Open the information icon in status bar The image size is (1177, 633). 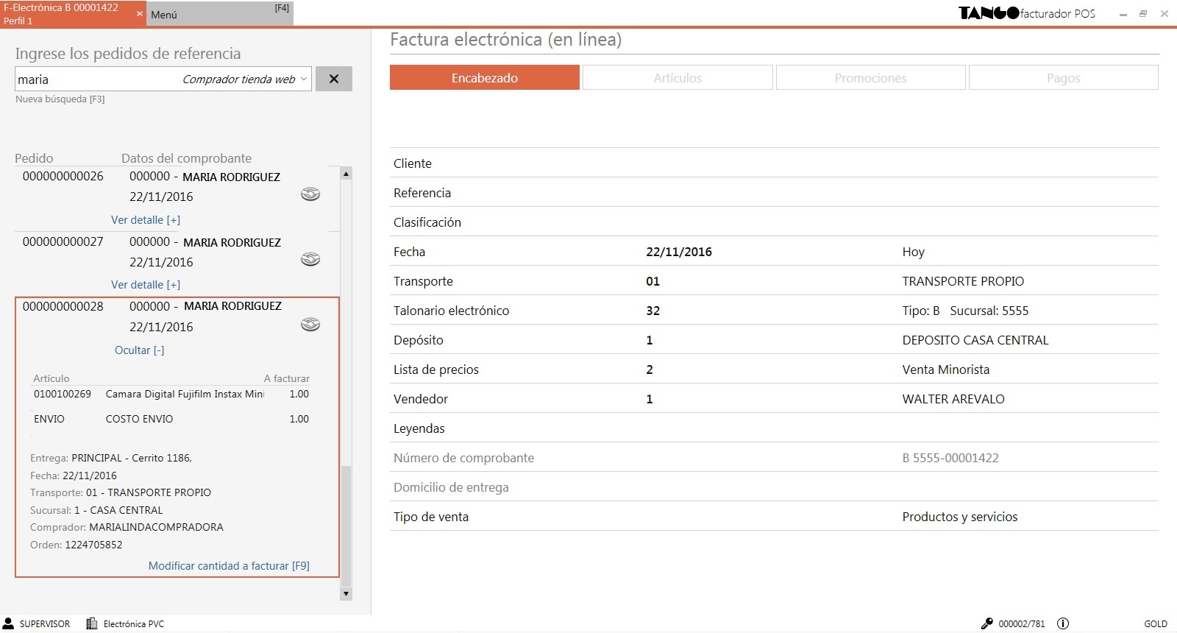pyautogui.click(x=1063, y=623)
